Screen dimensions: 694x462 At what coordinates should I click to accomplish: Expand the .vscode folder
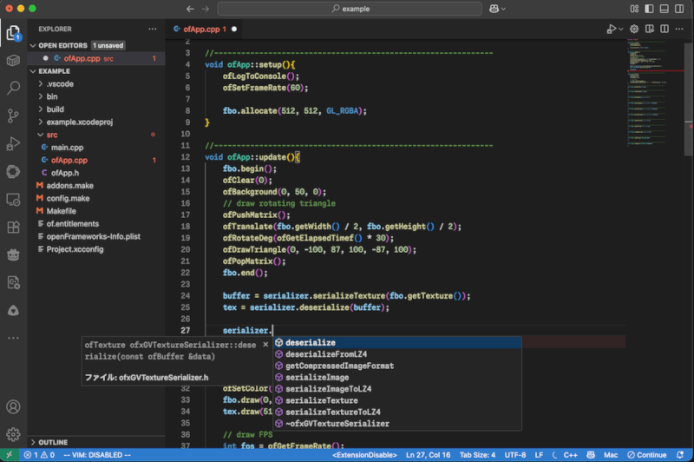coord(41,83)
